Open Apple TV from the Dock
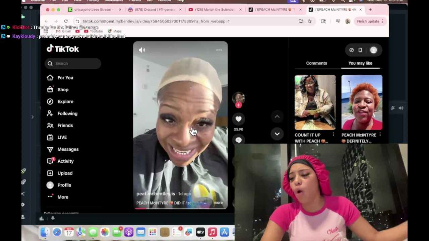The image size is (429, 241). point(200,232)
